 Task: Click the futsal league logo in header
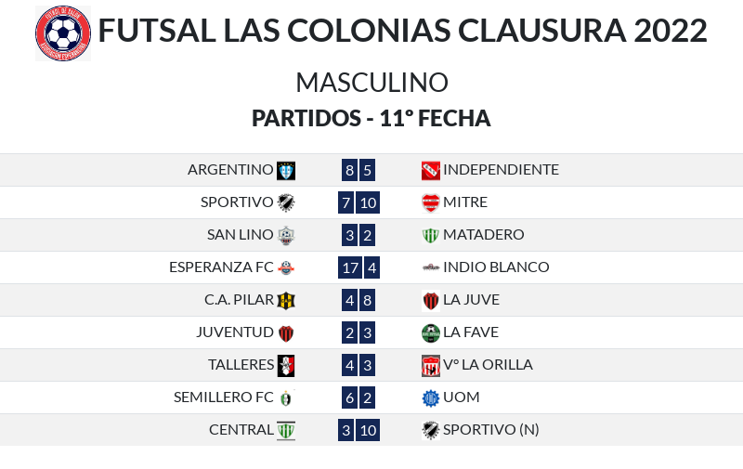point(63,33)
